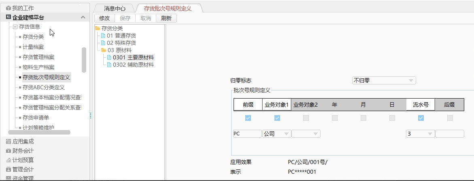474x181 pixels.
Task: Click the sidebar horizontal scrollbar thumb
Action: pos(39,132)
